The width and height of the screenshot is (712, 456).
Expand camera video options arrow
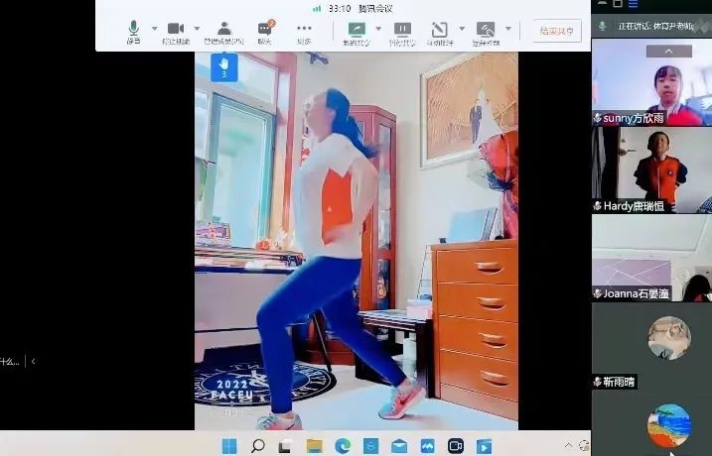197,28
